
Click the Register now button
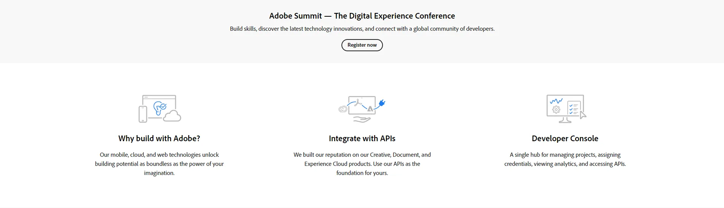(x=362, y=45)
